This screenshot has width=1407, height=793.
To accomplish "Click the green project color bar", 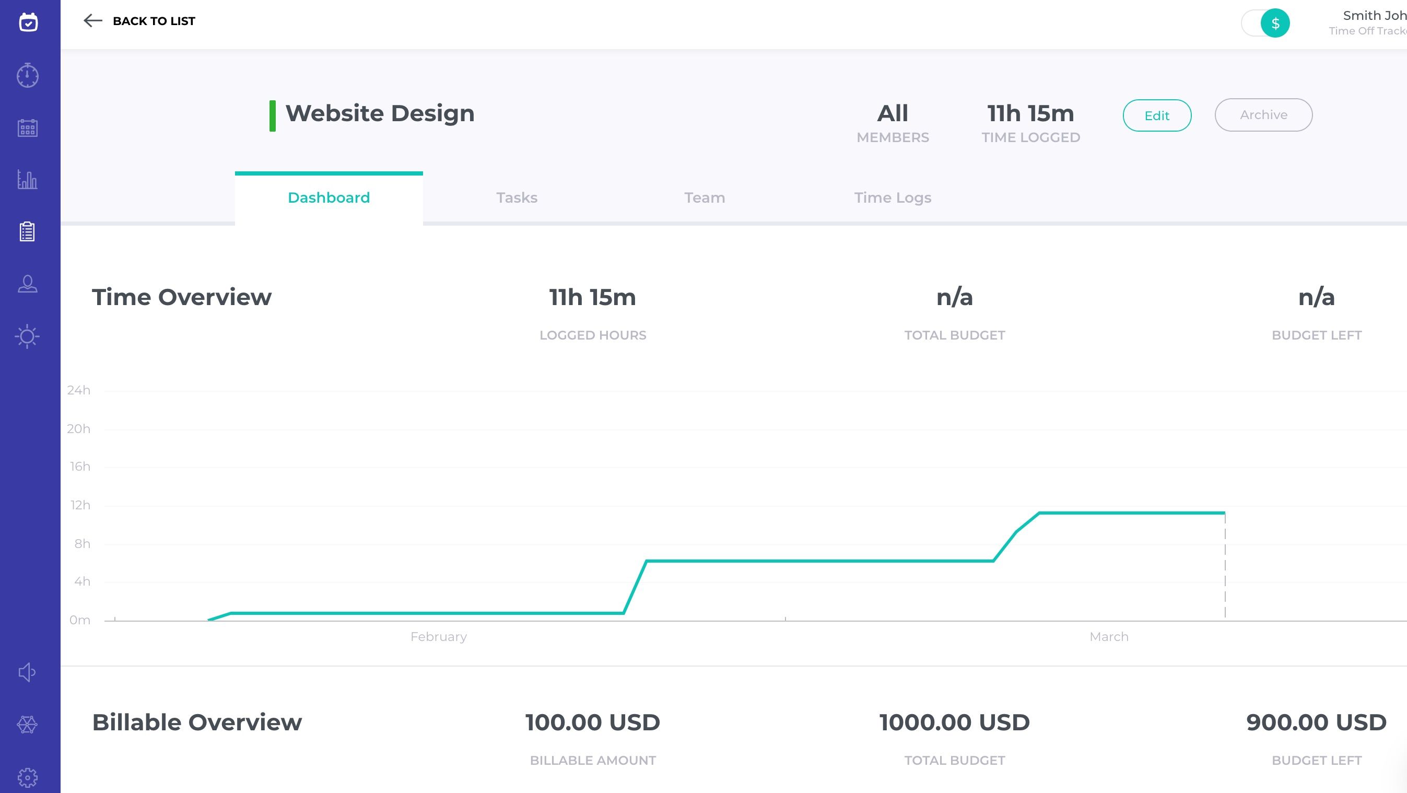I will coord(273,116).
